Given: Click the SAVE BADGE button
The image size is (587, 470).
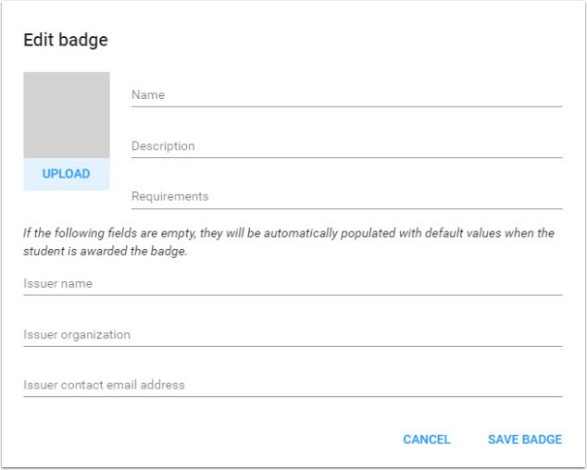Looking at the screenshot, I should (524, 439).
